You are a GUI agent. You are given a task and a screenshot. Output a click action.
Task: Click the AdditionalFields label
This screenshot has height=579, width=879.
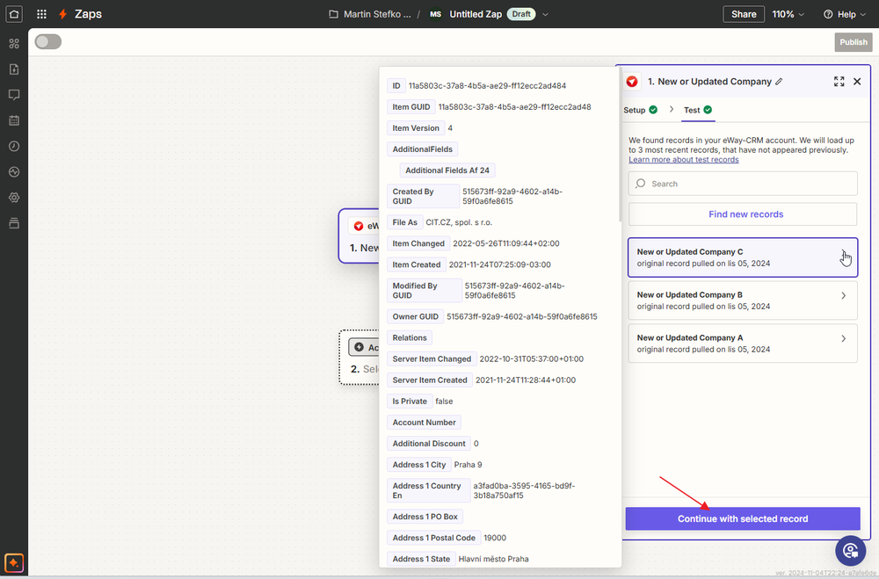pos(422,149)
